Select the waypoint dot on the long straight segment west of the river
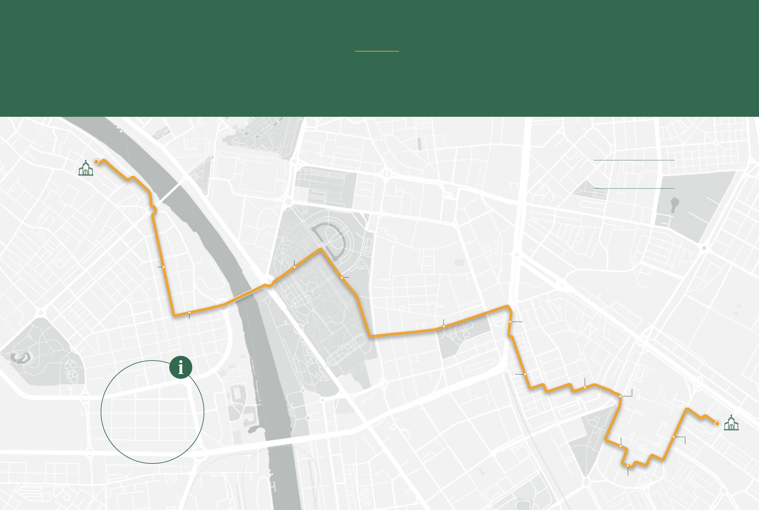This screenshot has width=759, height=510. click(163, 267)
